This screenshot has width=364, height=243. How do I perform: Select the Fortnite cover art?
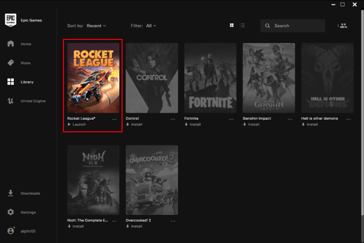click(211, 78)
